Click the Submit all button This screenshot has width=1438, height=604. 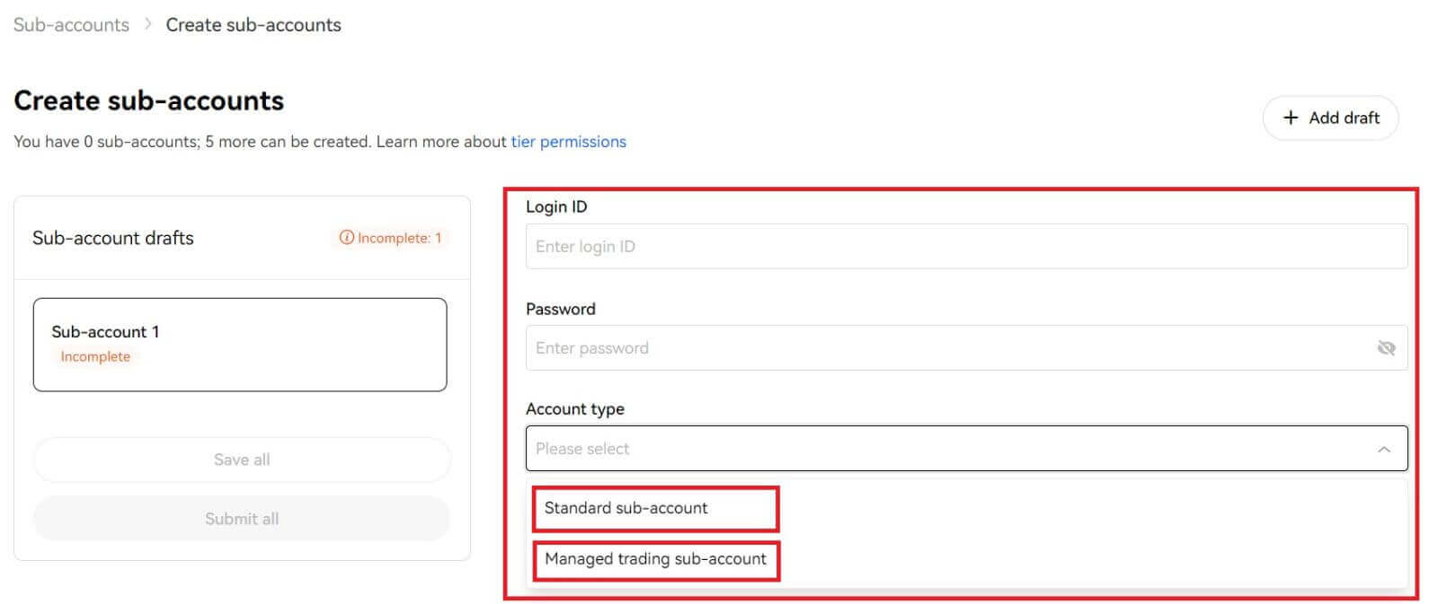(x=241, y=518)
